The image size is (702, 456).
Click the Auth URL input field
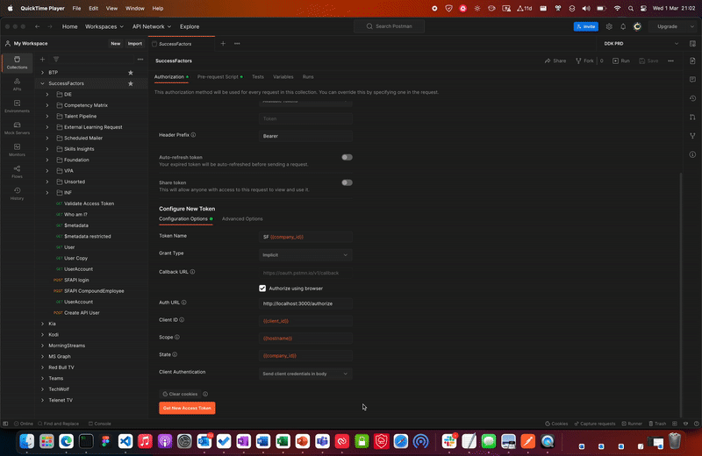click(305, 303)
